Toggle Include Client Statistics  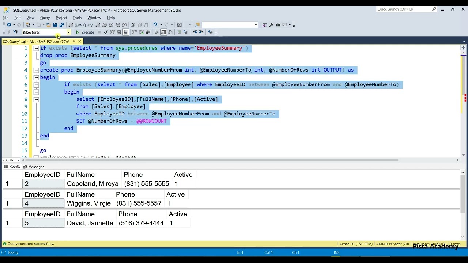tap(147, 32)
